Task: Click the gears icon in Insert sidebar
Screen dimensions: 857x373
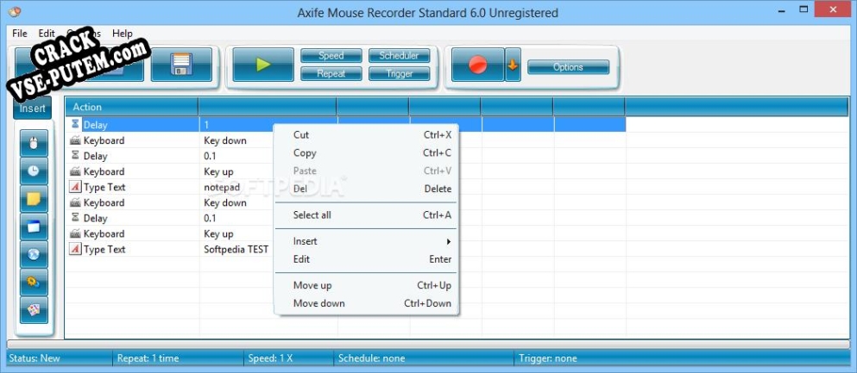Action: click(34, 283)
